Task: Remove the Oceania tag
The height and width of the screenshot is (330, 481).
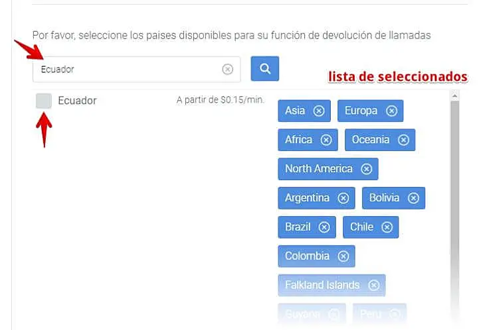Action: [403, 140]
